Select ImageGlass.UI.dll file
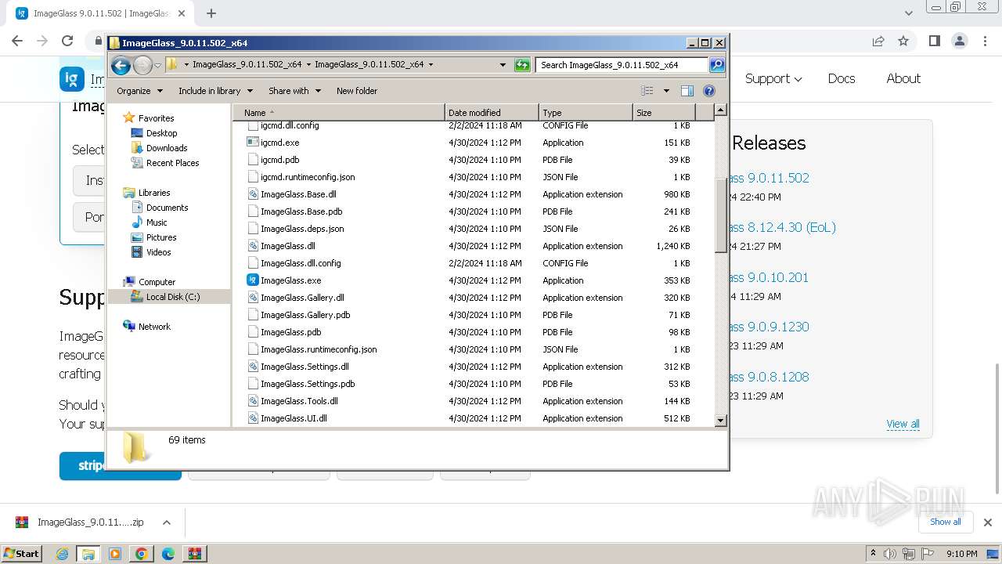This screenshot has width=1002, height=564. pyautogui.click(x=294, y=418)
